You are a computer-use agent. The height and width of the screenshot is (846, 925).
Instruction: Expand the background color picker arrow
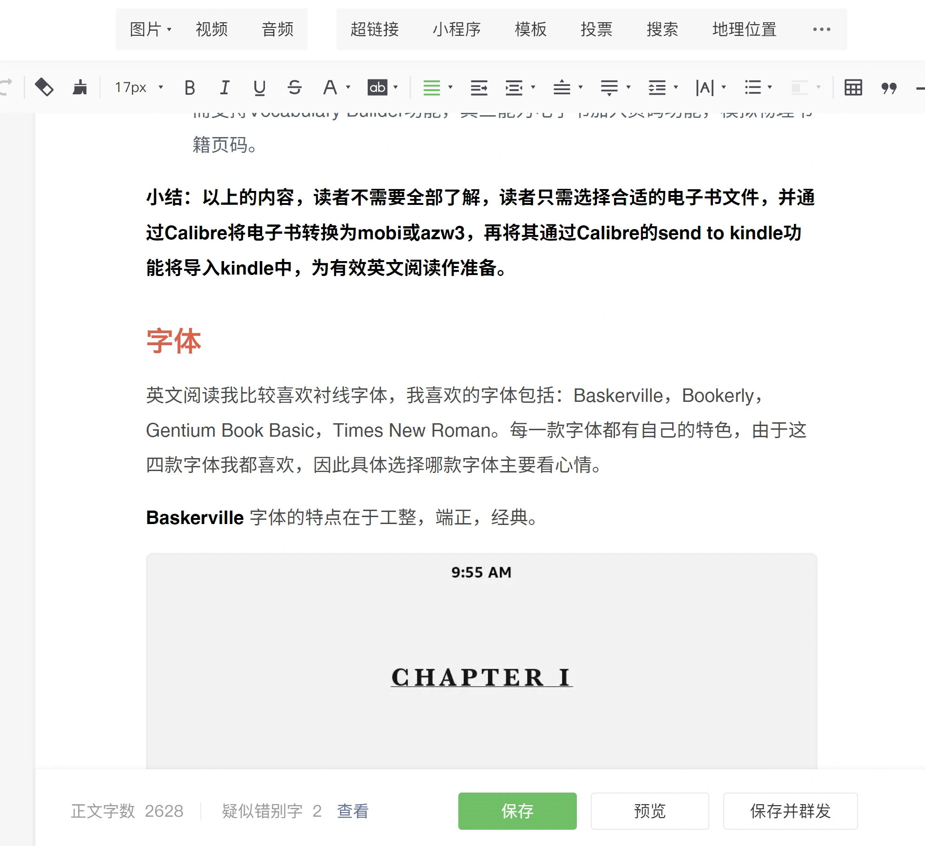tap(396, 87)
